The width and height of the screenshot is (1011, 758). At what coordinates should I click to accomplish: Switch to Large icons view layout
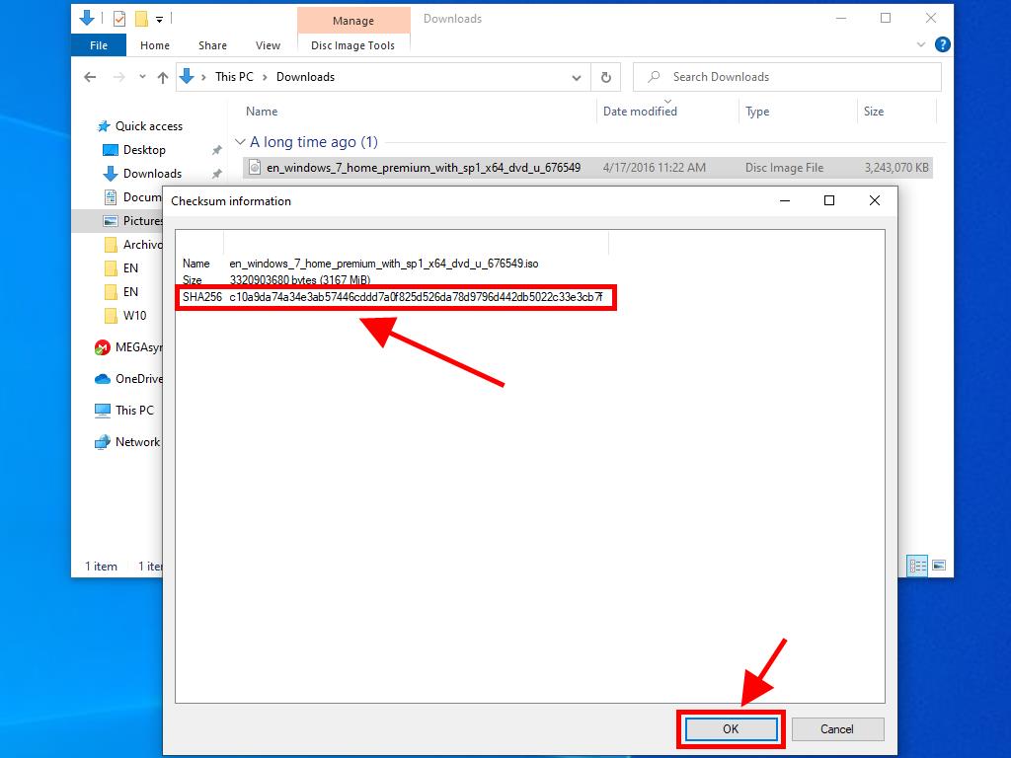click(x=939, y=566)
